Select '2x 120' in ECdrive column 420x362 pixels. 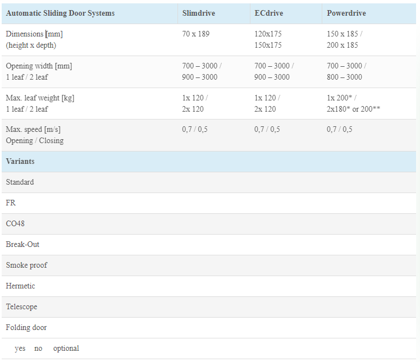pyautogui.click(x=265, y=109)
